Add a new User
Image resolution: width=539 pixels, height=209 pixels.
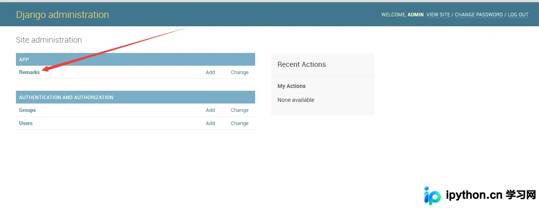[x=210, y=123]
